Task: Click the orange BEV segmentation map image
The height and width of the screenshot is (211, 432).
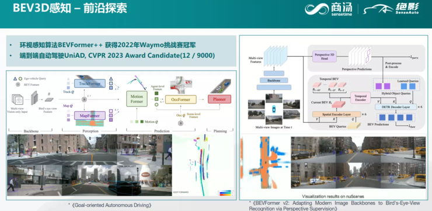Action: pos(264,162)
